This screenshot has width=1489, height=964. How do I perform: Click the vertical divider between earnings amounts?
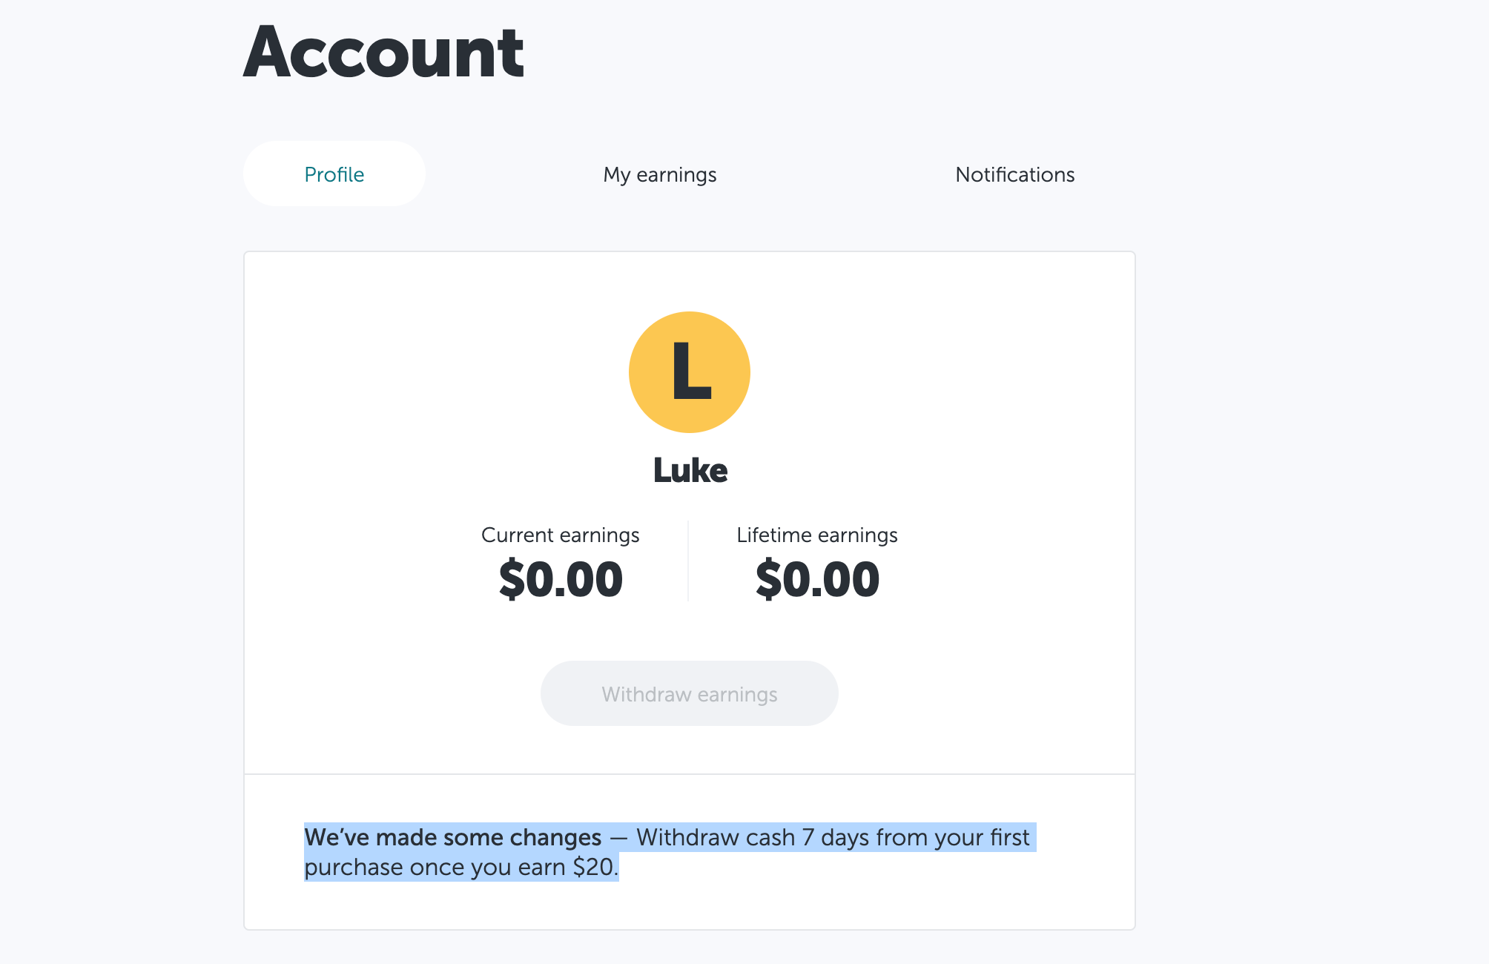(x=688, y=561)
